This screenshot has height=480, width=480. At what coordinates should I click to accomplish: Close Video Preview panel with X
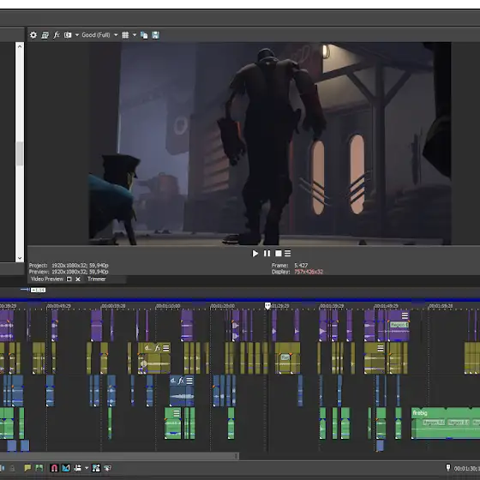(78, 279)
